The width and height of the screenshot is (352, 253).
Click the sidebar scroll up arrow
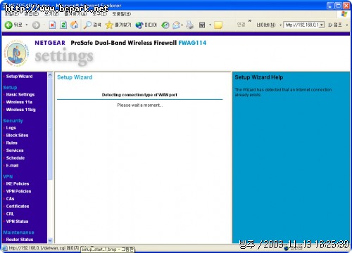coord(50,75)
